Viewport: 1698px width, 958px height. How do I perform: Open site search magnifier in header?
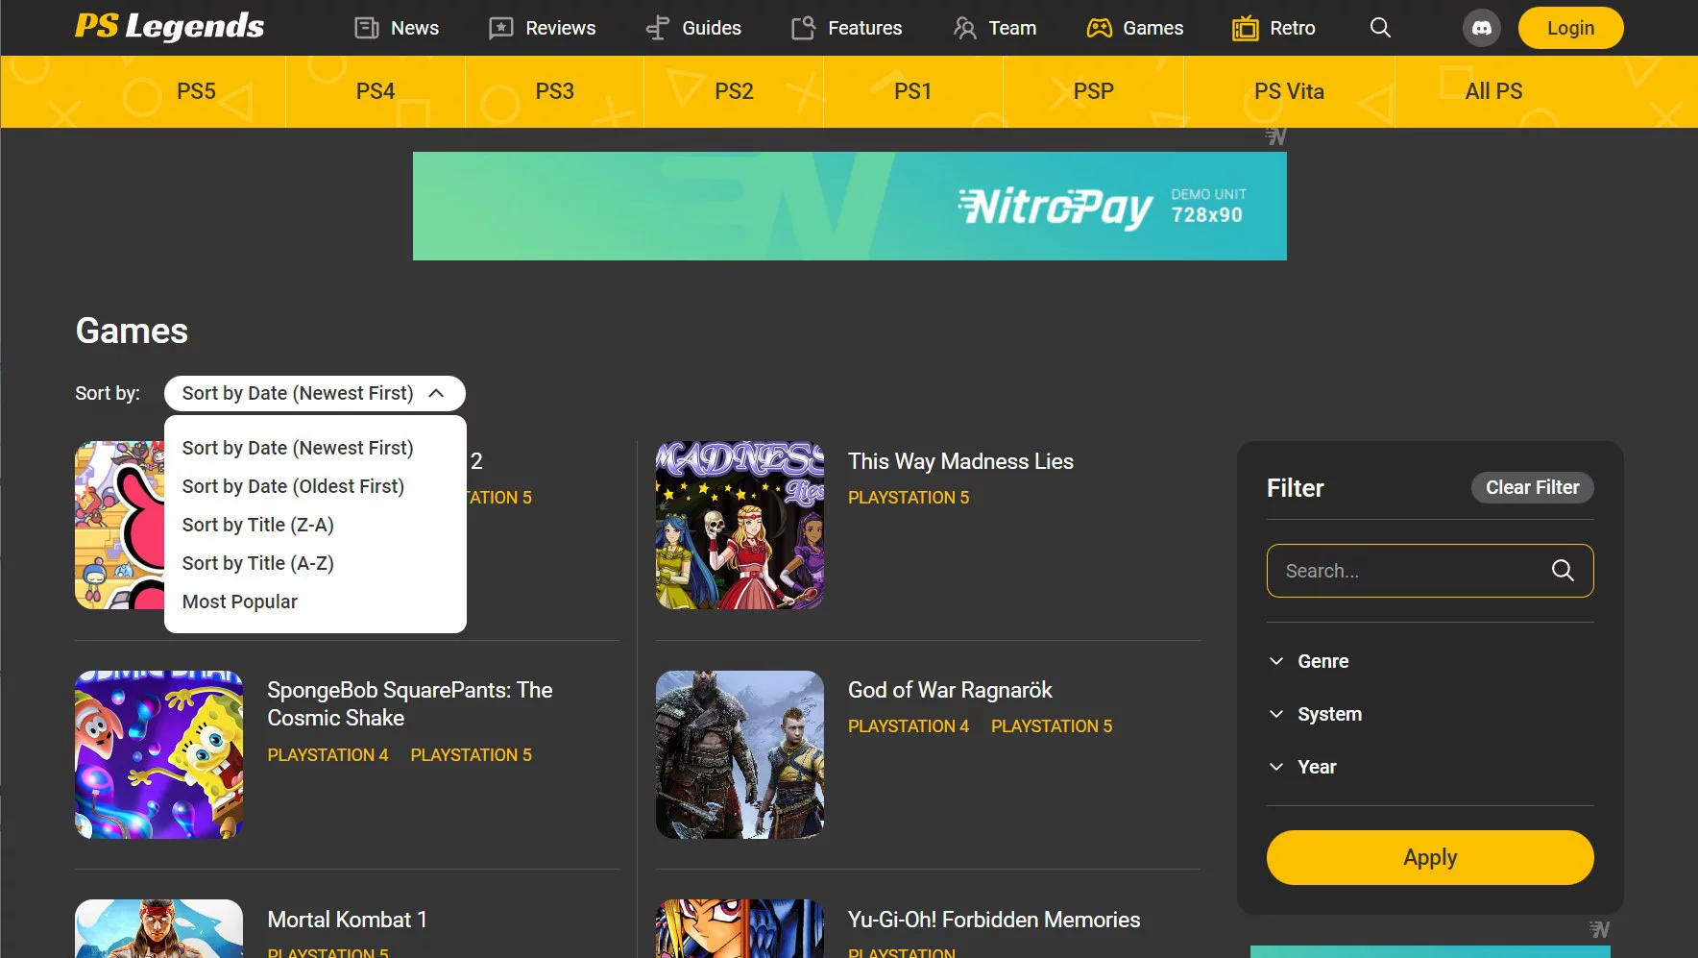1380,28
